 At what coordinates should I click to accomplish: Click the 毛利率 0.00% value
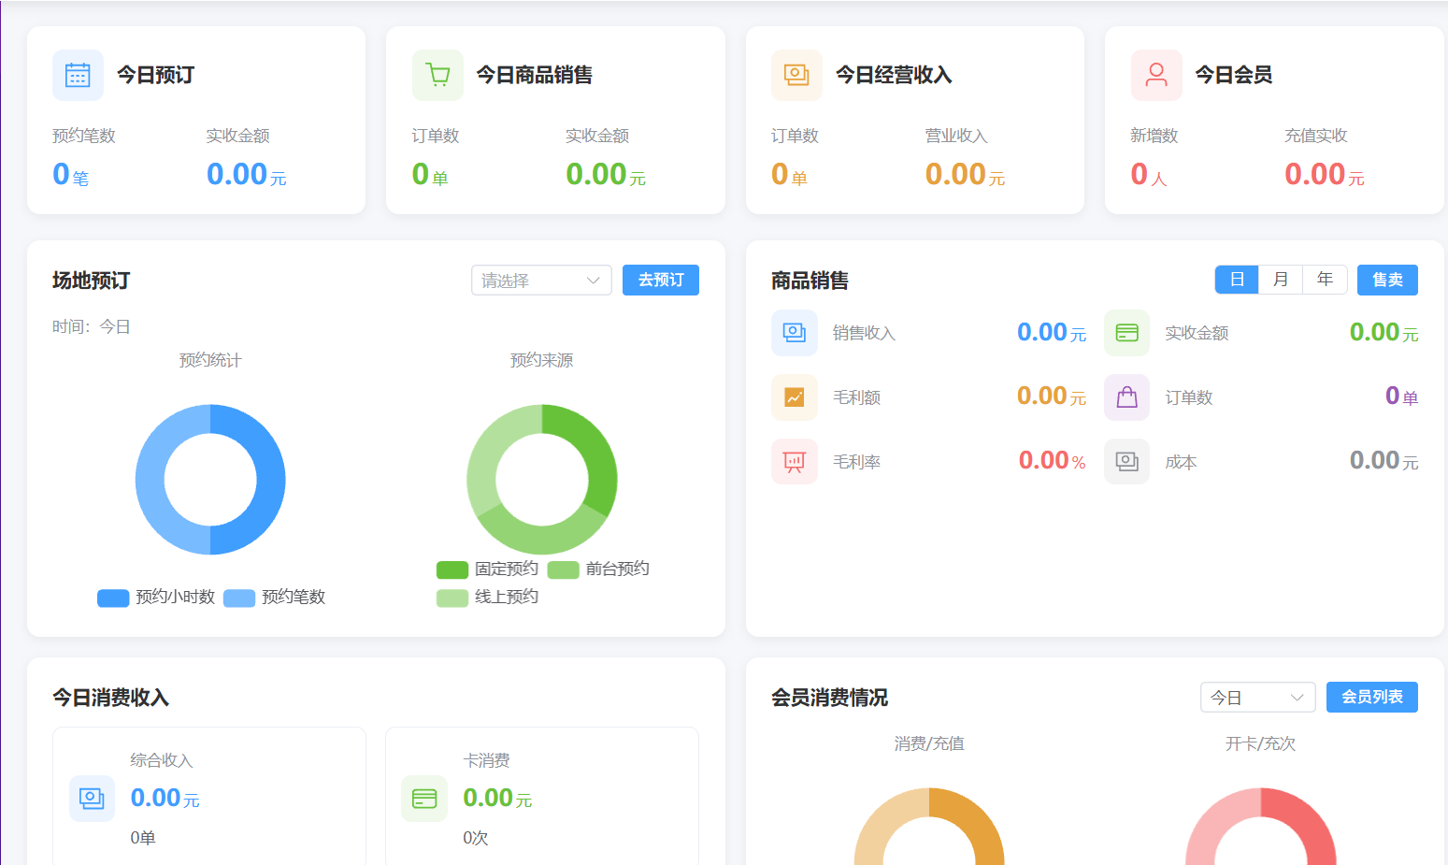pos(1053,460)
